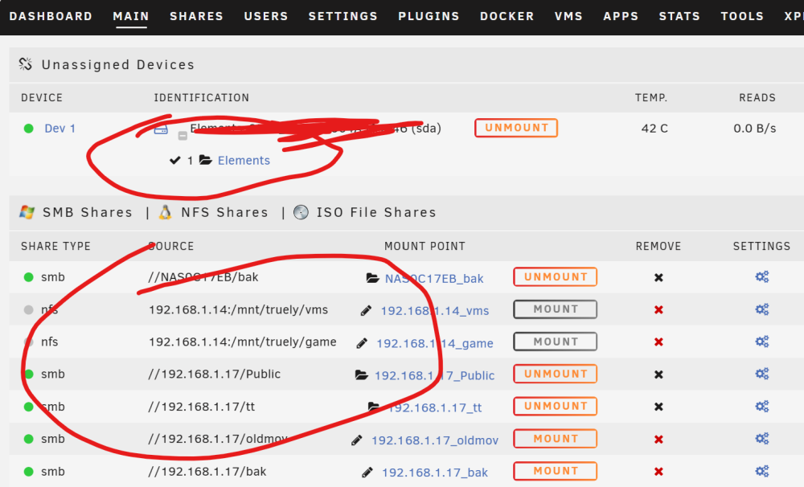Click the folder icon beside NAS0C17EB_bak

pyautogui.click(x=373, y=278)
